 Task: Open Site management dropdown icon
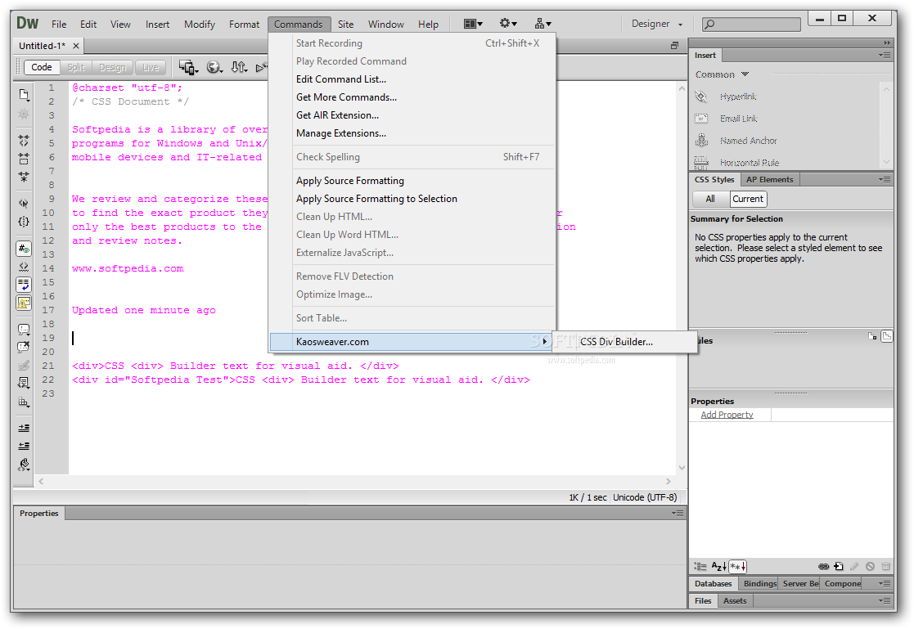[543, 24]
